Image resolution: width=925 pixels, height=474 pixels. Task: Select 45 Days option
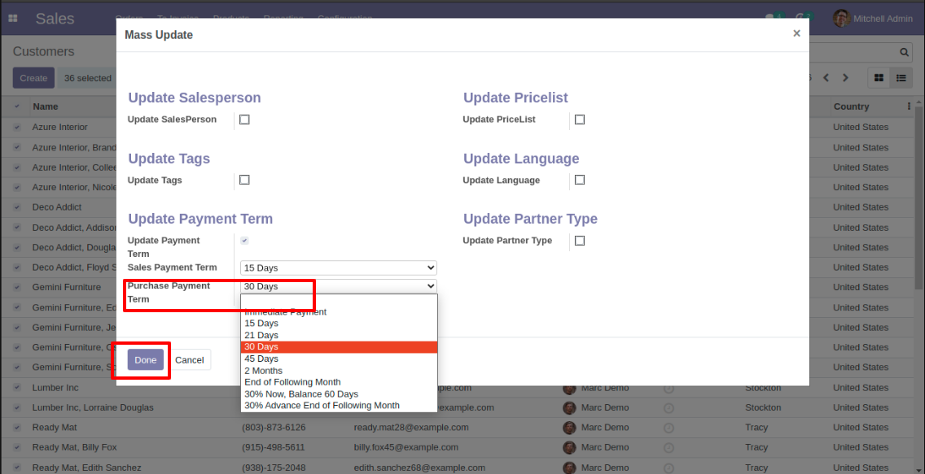click(x=340, y=359)
